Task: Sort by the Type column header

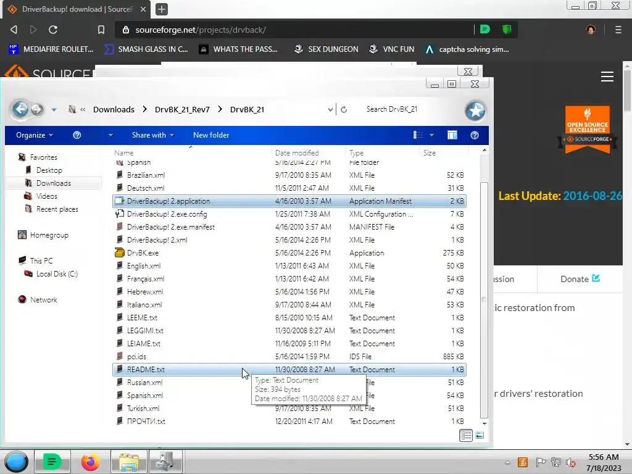Action: pyautogui.click(x=356, y=153)
